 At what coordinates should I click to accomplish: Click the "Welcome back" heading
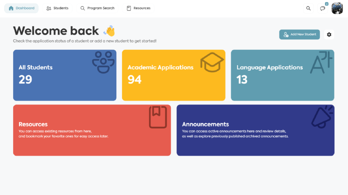pyautogui.click(x=56, y=31)
